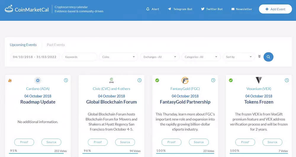Click the blue magnifier search button
The width and height of the screenshot is (296, 157).
pyautogui.click(x=268, y=57)
